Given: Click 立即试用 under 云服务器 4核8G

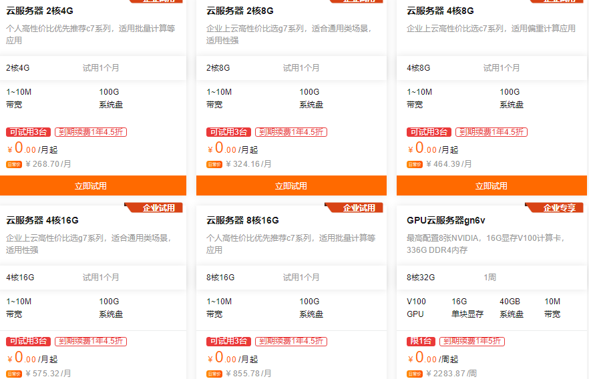Looking at the screenshot, I should coord(492,185).
